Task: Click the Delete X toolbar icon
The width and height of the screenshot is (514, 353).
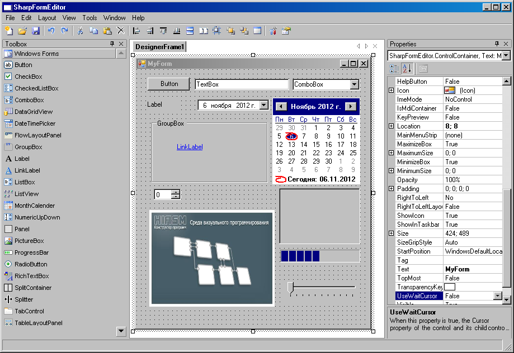Action: click(x=120, y=31)
